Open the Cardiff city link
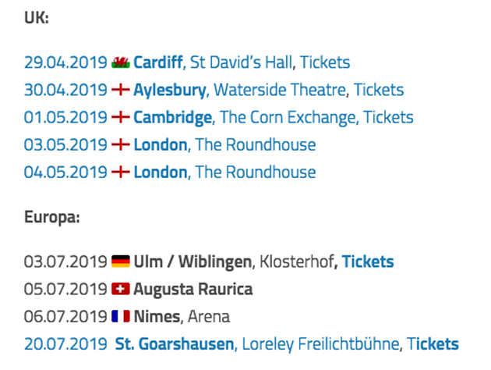 pyautogui.click(x=158, y=62)
